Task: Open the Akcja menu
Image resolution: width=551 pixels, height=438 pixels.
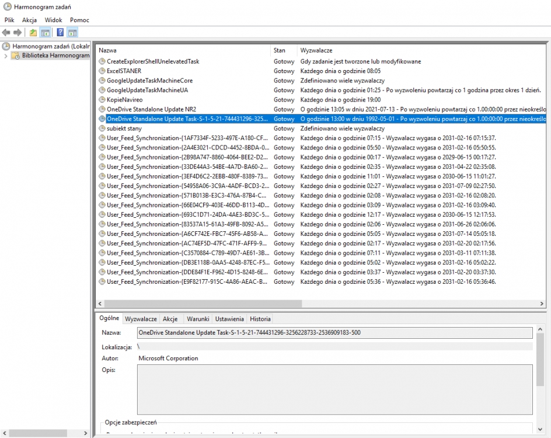Action: tap(29, 20)
